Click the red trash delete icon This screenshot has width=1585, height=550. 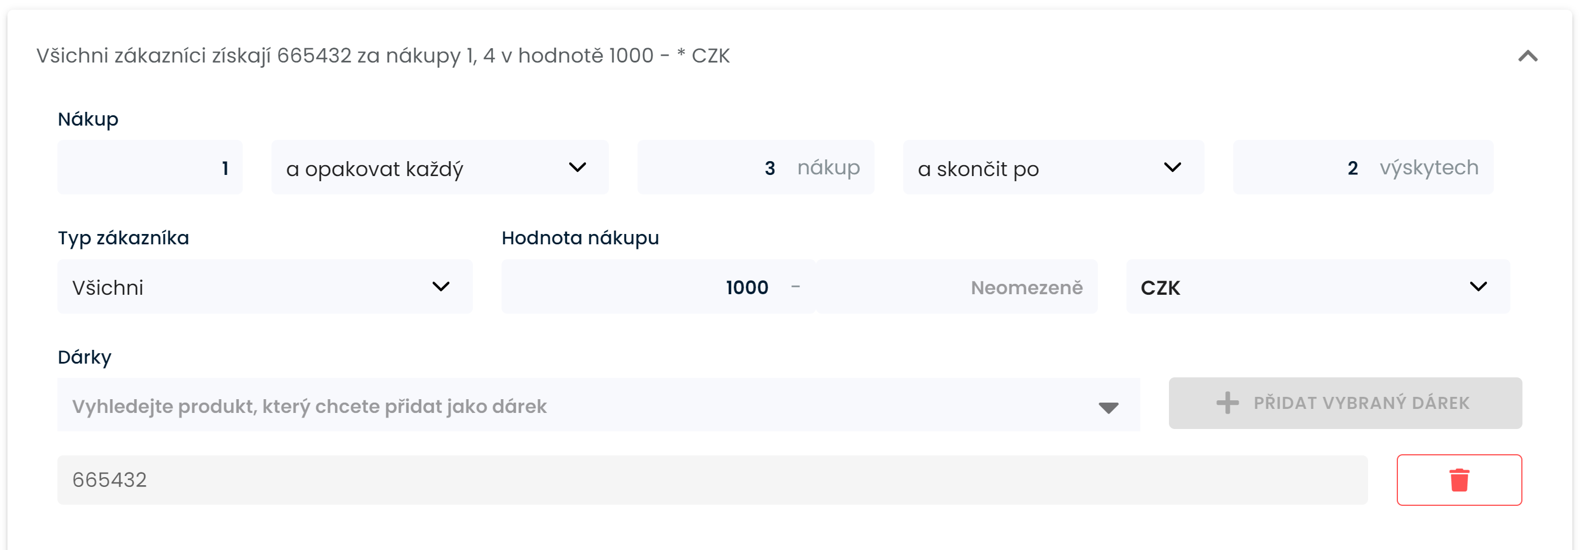[x=1459, y=480]
